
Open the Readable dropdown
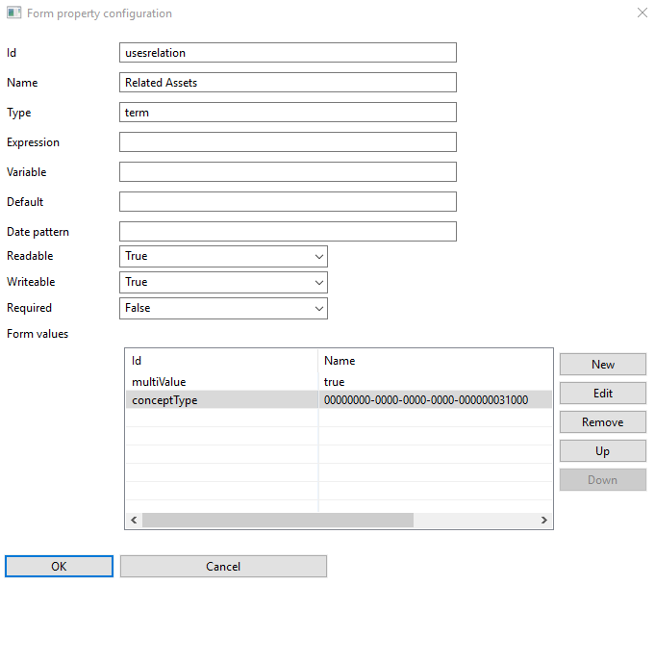coord(223,256)
